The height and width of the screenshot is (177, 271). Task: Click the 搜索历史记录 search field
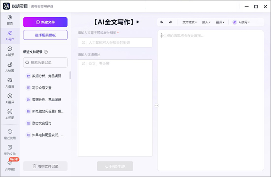tap(45, 62)
